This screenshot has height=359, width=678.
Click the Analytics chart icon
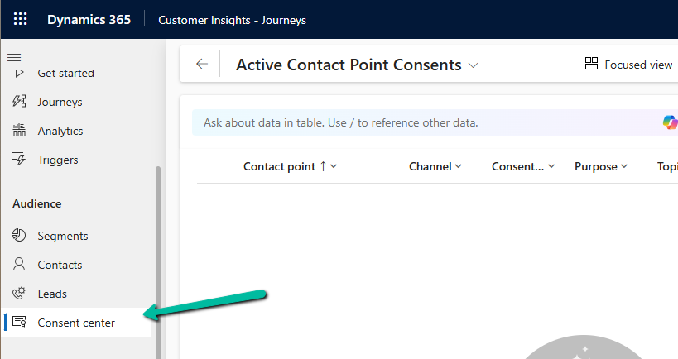[19, 130]
